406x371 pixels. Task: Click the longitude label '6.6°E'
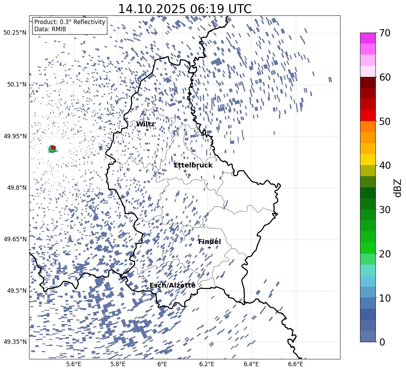(296, 364)
